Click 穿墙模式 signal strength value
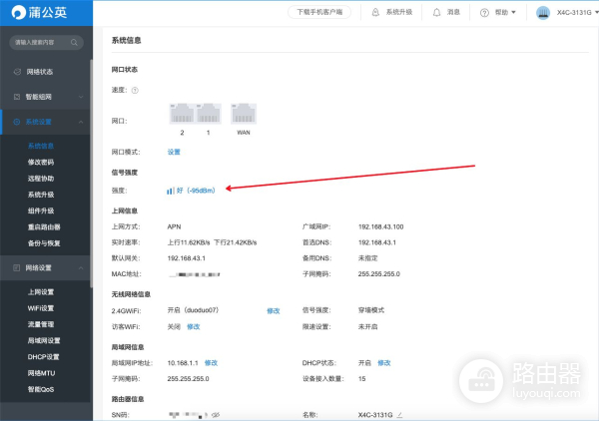 tap(371, 310)
